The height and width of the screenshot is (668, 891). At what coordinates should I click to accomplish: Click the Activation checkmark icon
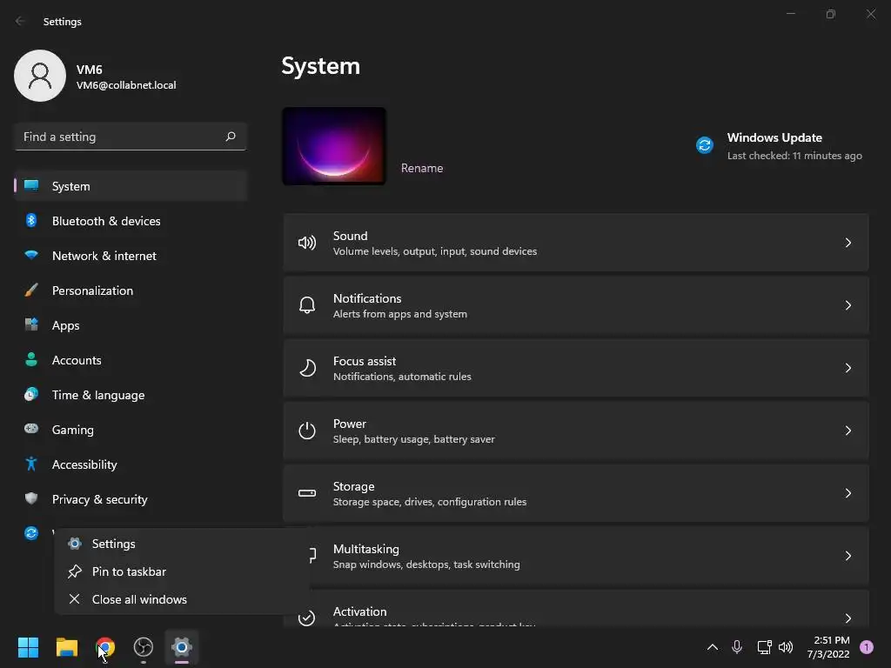[307, 618]
